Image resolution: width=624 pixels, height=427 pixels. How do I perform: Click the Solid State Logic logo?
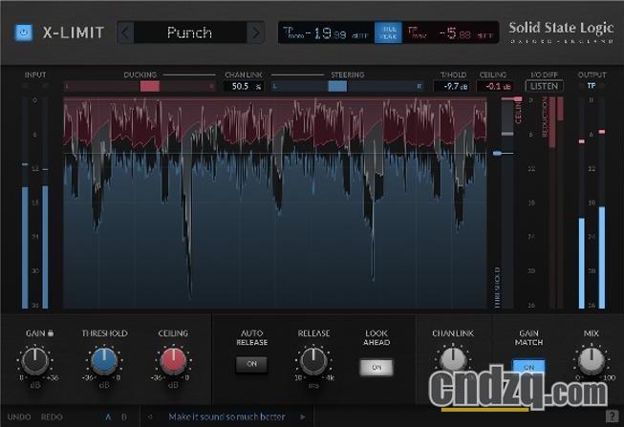coord(561,32)
